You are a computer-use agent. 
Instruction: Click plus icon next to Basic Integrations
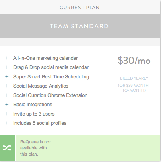[x=7, y=105]
